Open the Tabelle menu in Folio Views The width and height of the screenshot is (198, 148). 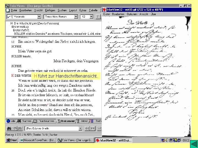[x=93, y=10]
